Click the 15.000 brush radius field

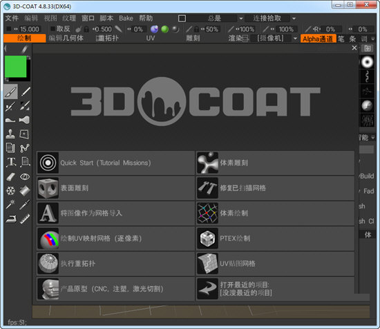[29, 29]
